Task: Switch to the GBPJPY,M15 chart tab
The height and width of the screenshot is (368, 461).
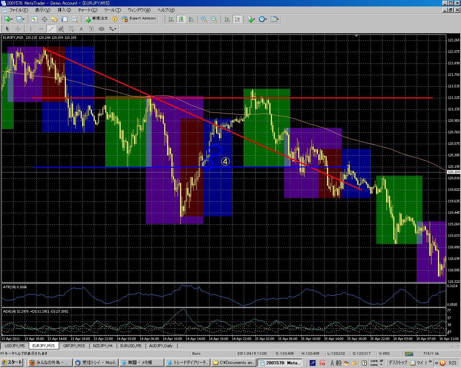Action: pyautogui.click(x=74, y=346)
